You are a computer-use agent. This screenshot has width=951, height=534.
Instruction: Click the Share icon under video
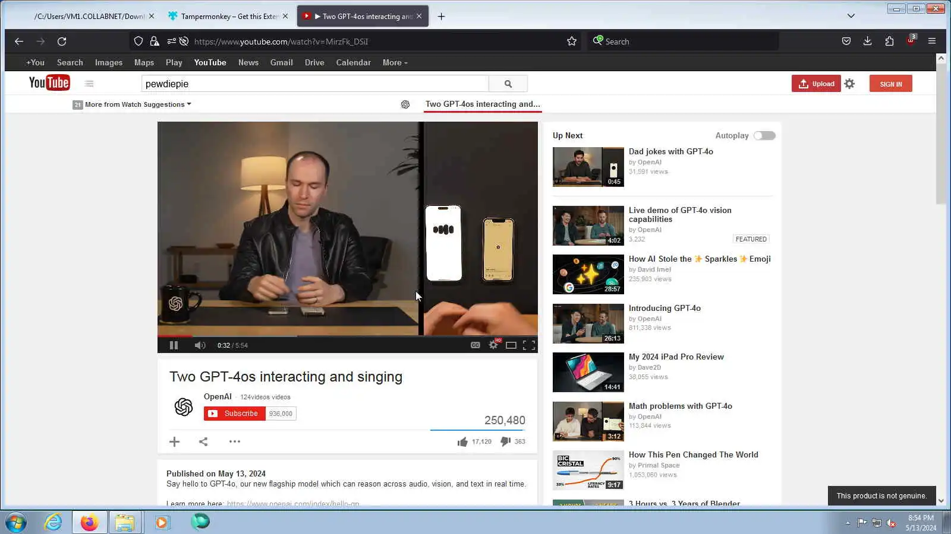pos(203,441)
